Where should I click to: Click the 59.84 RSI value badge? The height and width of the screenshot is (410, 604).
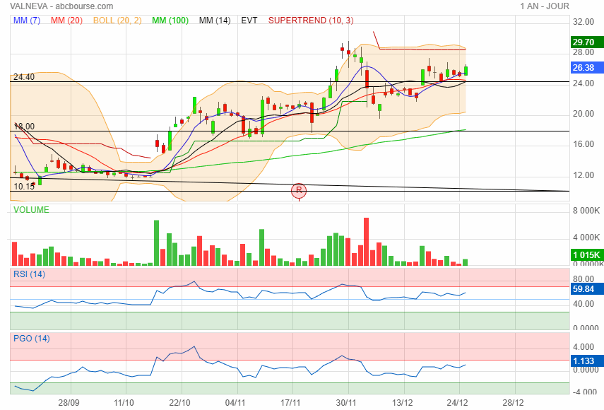[587, 289]
